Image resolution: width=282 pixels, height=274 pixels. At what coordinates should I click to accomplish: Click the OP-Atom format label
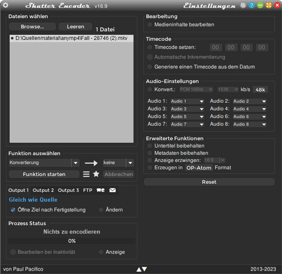point(199,167)
